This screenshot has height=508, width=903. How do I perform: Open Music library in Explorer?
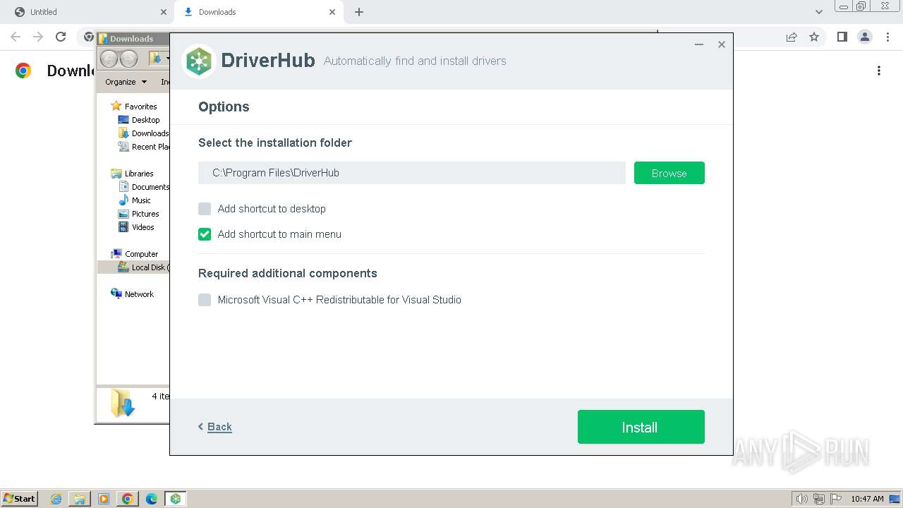click(135, 200)
